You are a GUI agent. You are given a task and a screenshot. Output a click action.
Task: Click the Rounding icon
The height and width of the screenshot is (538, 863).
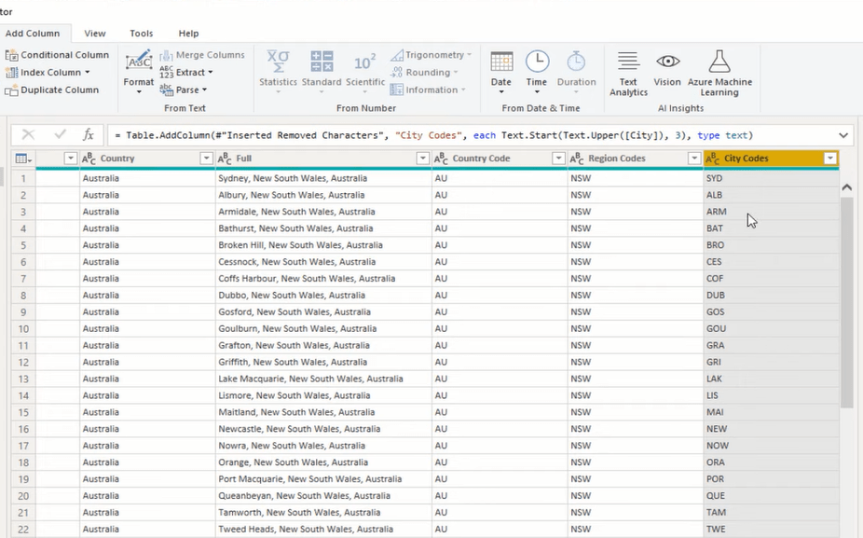[397, 72]
